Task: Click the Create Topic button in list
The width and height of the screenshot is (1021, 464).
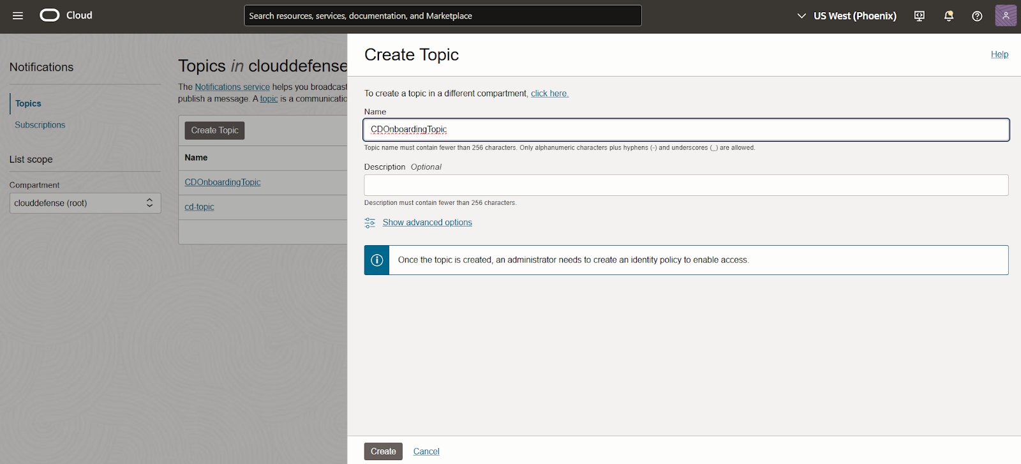Action: pyautogui.click(x=214, y=130)
